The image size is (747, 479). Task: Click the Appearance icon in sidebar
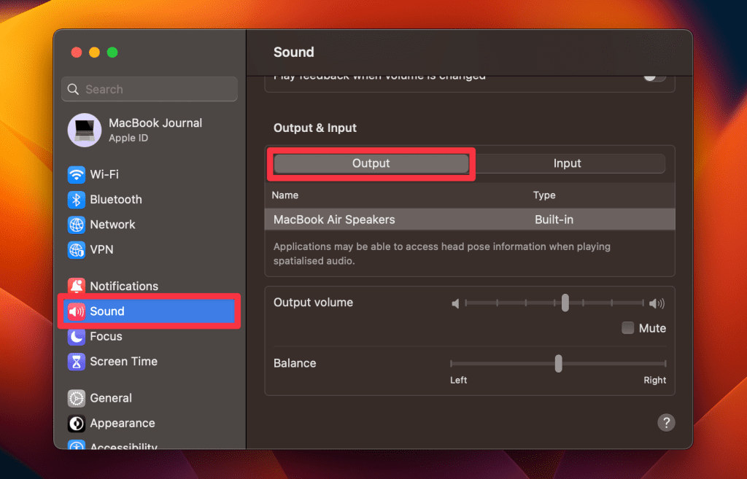(77, 424)
